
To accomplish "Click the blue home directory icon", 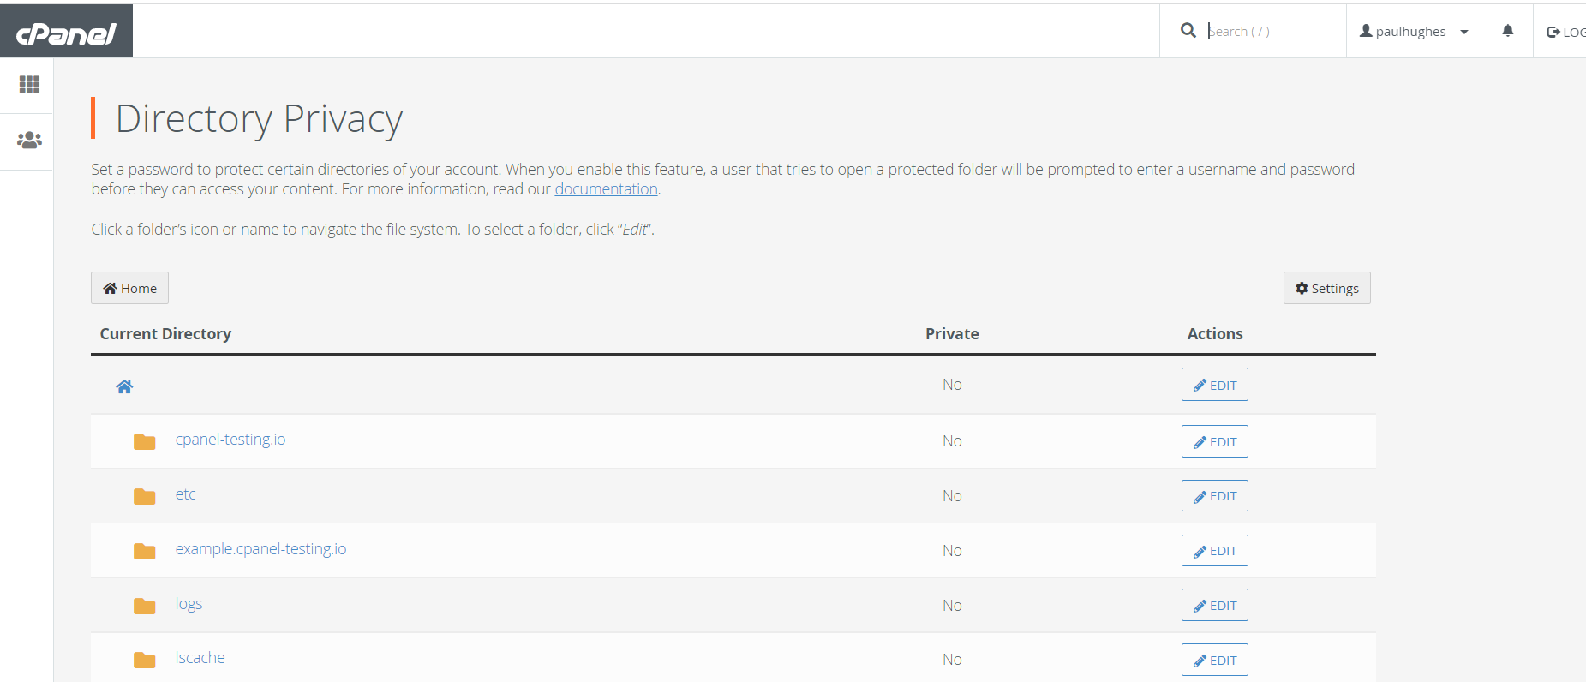I will point(124,386).
